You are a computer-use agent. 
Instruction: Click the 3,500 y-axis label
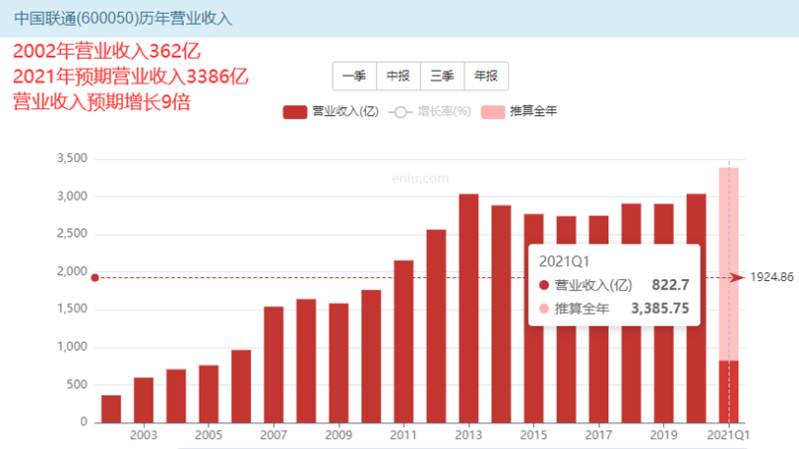pos(73,158)
